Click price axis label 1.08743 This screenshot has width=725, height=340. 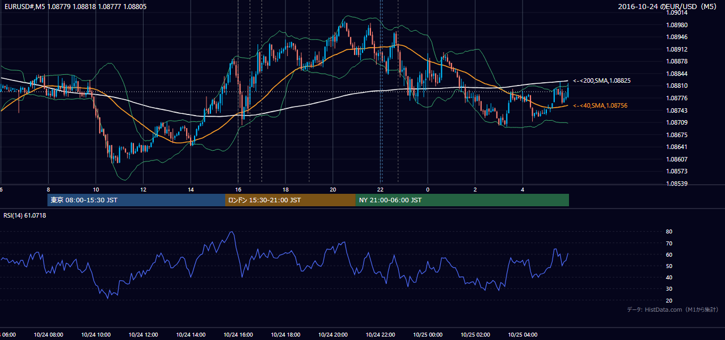[677, 110]
